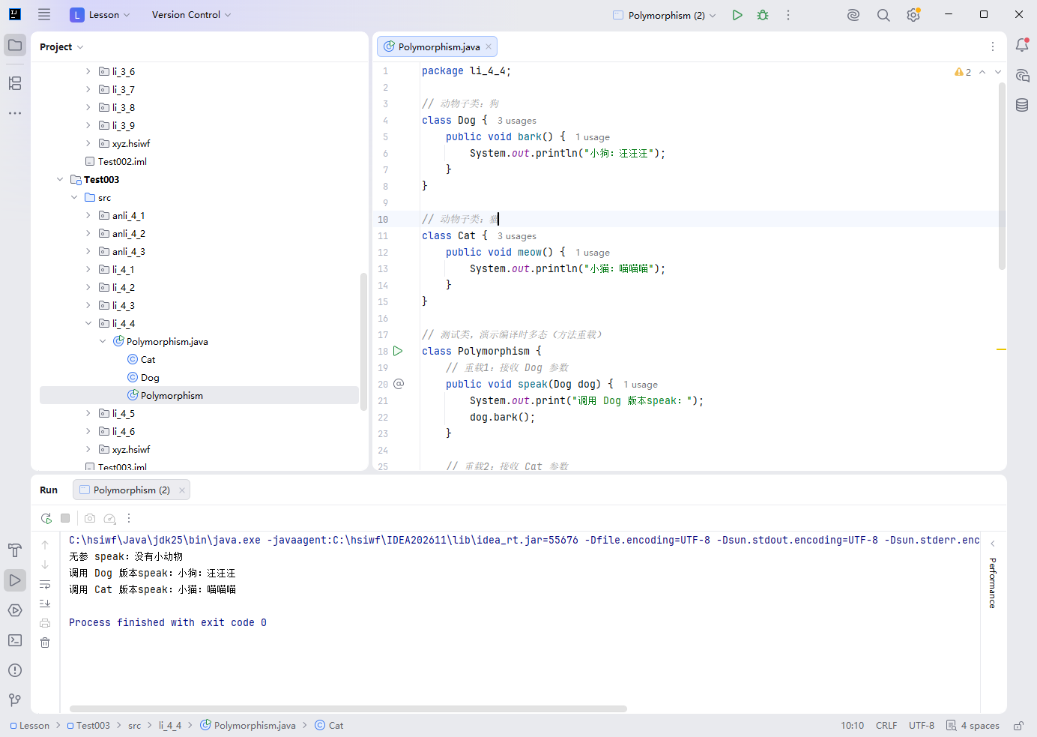Jump down the stack trace arrow

tap(45, 565)
